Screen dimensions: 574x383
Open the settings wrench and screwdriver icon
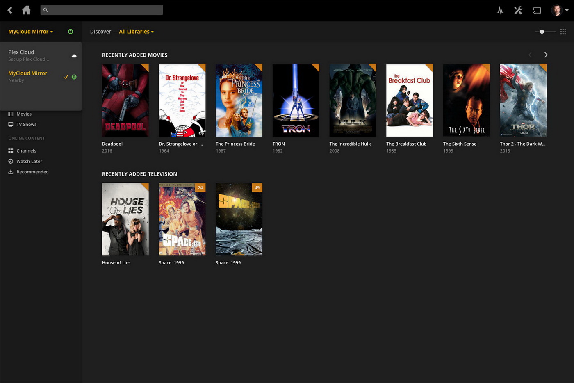[518, 10]
